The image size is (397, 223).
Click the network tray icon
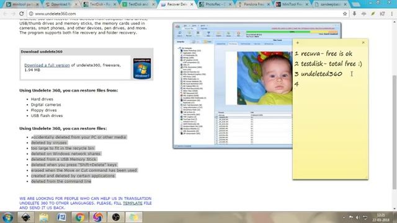coord(365,217)
